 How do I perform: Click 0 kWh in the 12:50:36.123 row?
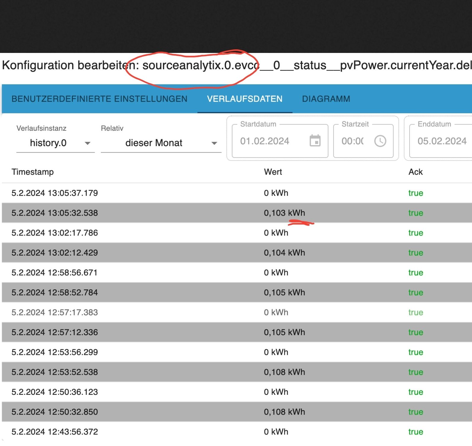point(276,392)
